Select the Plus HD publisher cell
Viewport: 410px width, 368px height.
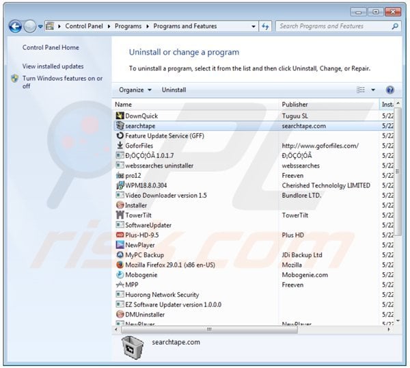(293, 235)
